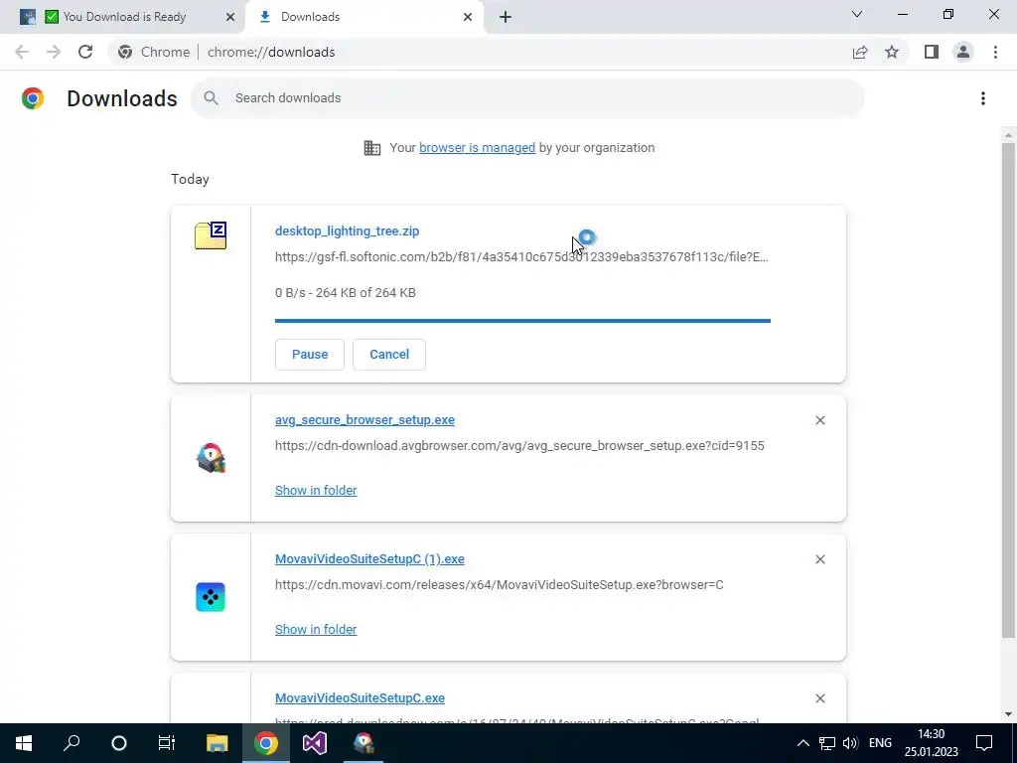Remove MovaviVideoSuiteSetupC.exe from the list
Screen dimensions: 1017x763
click(x=819, y=698)
